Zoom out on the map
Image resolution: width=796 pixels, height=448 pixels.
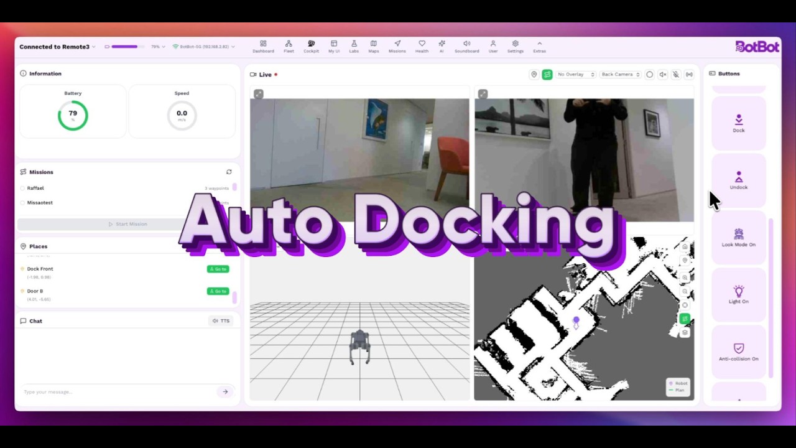685,291
